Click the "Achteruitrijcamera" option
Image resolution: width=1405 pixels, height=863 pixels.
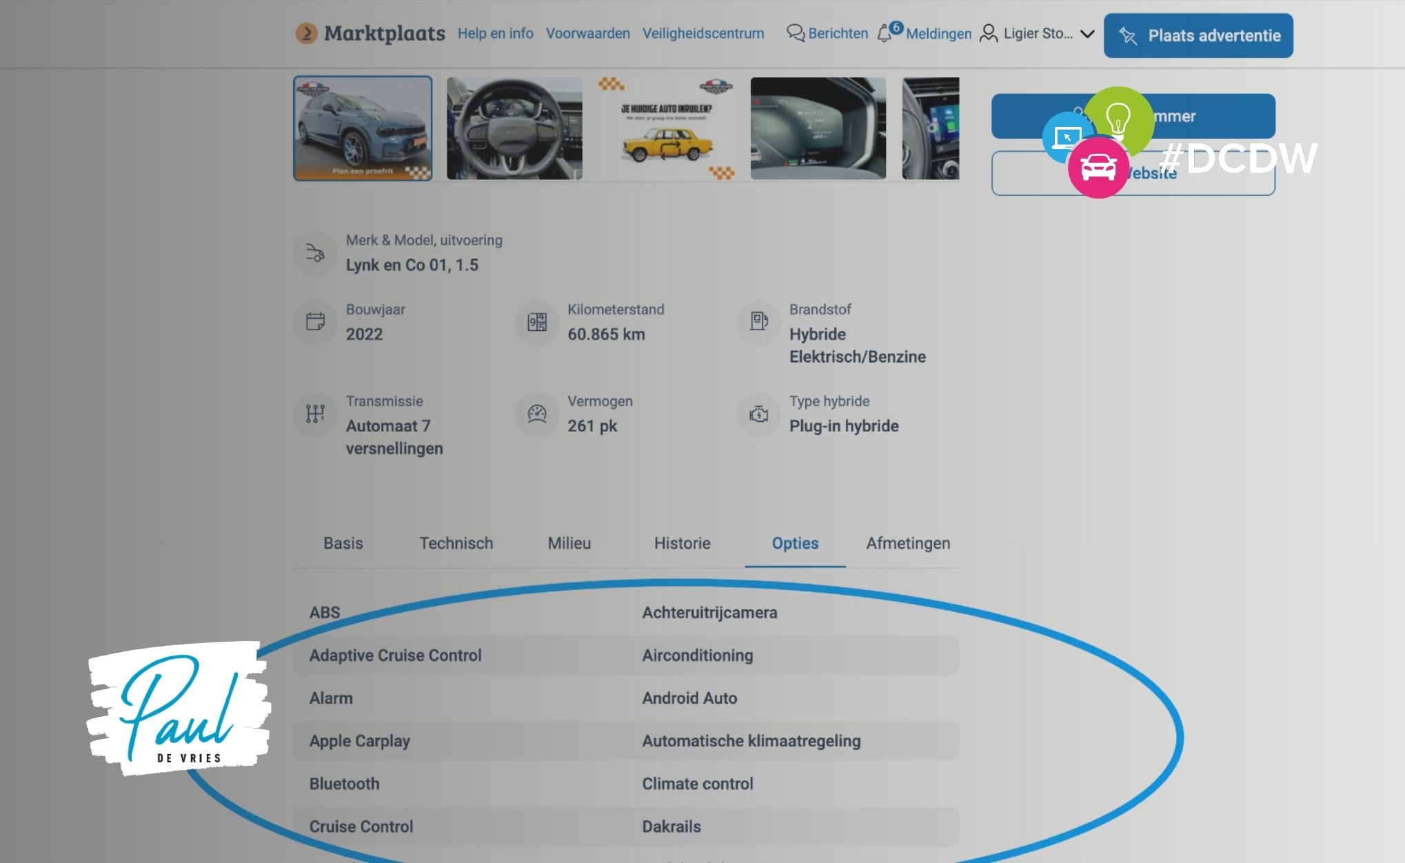point(709,613)
